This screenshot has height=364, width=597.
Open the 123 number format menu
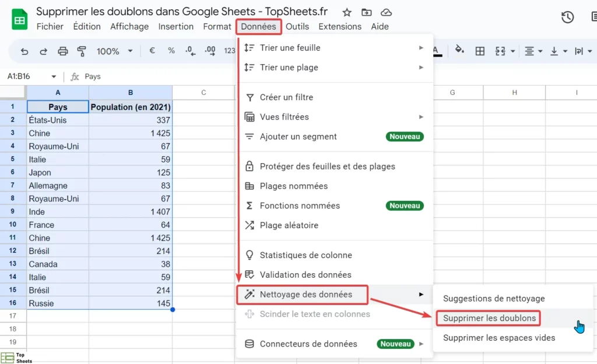coord(229,51)
